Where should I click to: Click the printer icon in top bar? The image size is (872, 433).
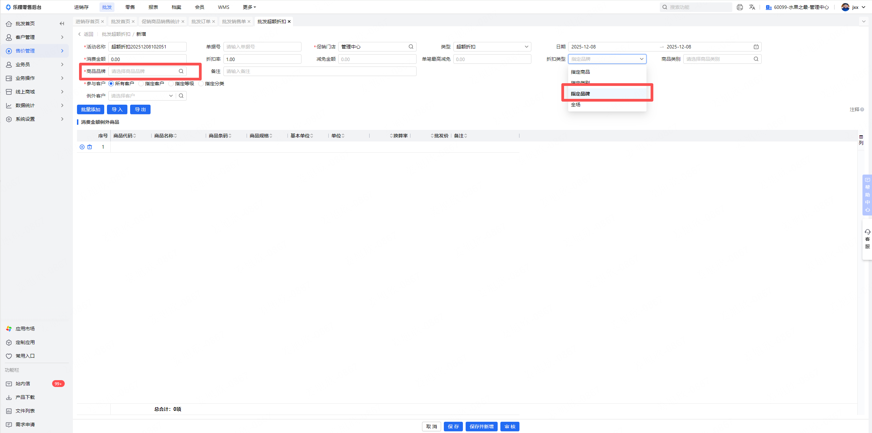(x=739, y=7)
